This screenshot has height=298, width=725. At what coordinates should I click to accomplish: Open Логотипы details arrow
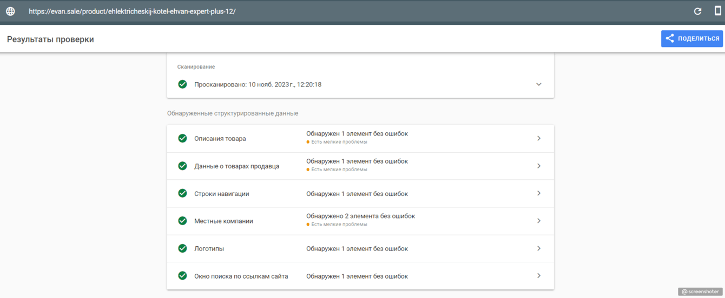point(538,248)
